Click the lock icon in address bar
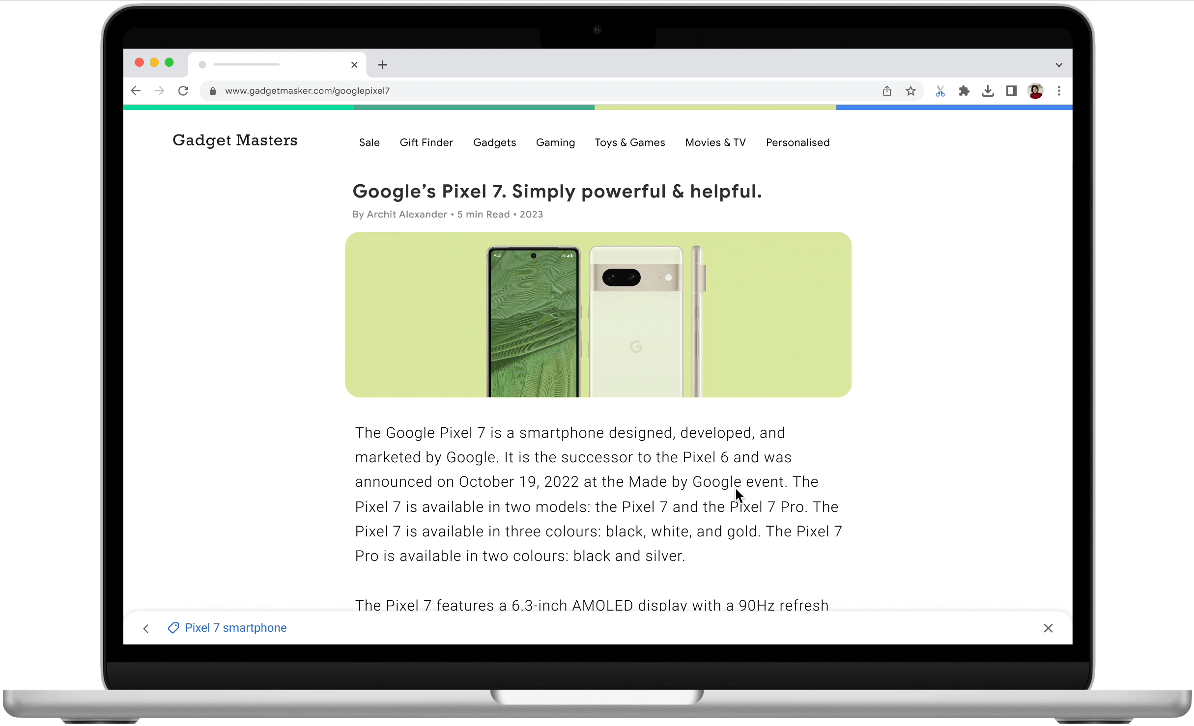The width and height of the screenshot is (1194, 726). pyautogui.click(x=213, y=91)
